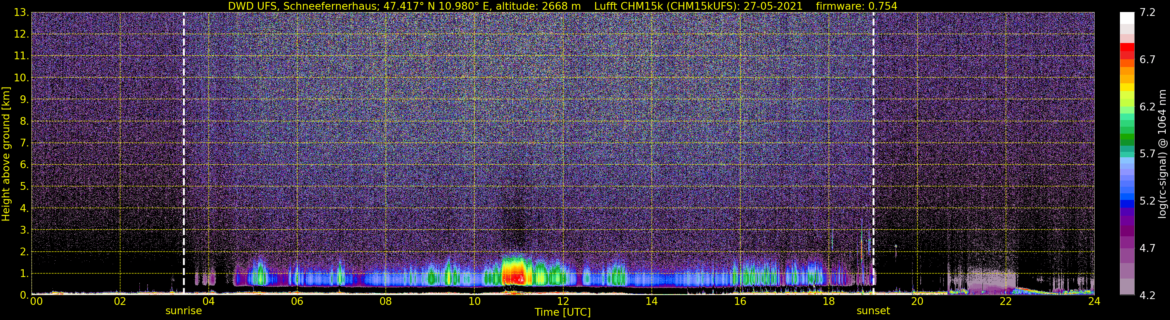Click the time axis tick label '22'
This screenshot has width=1170, height=320.
pyautogui.click(x=1006, y=302)
